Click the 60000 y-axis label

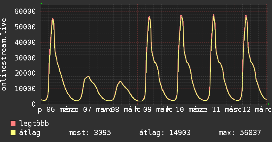[x=25, y=12]
